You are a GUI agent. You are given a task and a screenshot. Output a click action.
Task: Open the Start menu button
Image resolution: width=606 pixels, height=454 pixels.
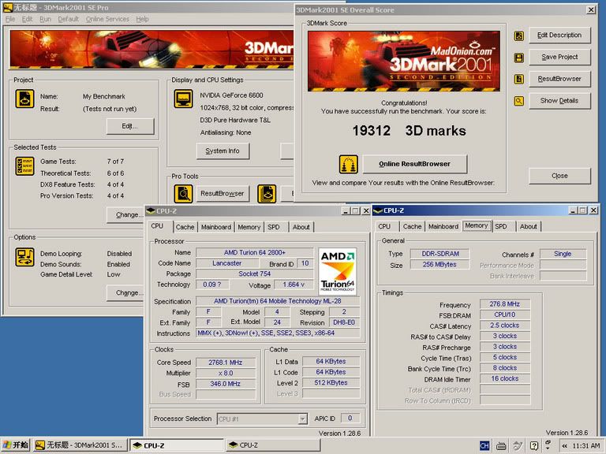(x=16, y=445)
